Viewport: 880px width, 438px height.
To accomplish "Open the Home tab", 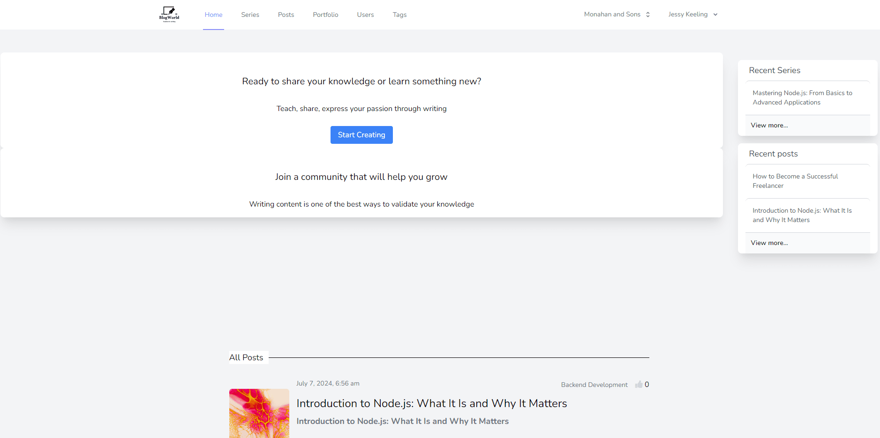I will point(213,15).
